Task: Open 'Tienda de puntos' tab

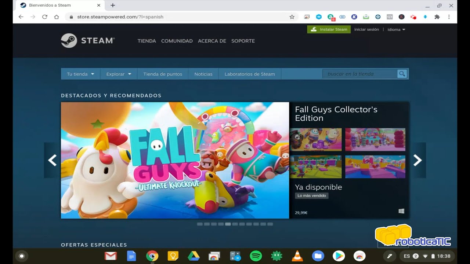Action: pos(163,74)
